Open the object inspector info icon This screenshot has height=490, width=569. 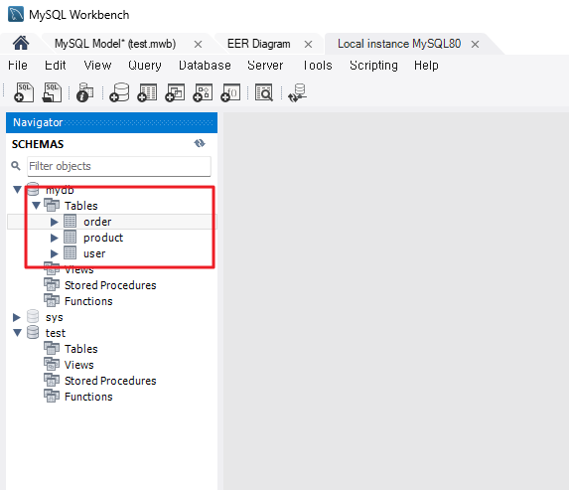point(85,92)
